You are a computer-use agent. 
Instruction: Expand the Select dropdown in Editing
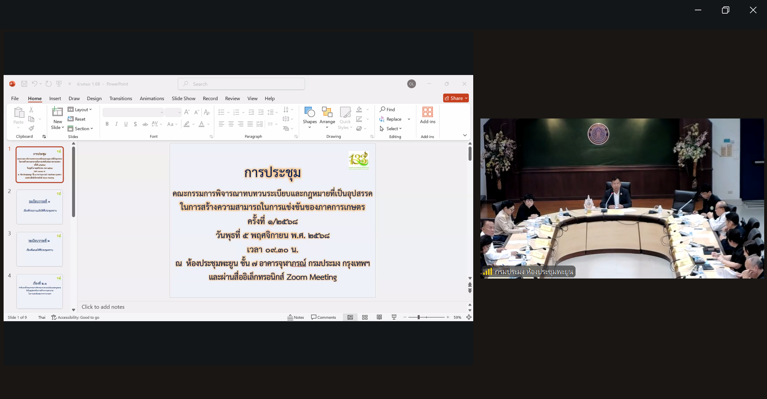point(391,128)
